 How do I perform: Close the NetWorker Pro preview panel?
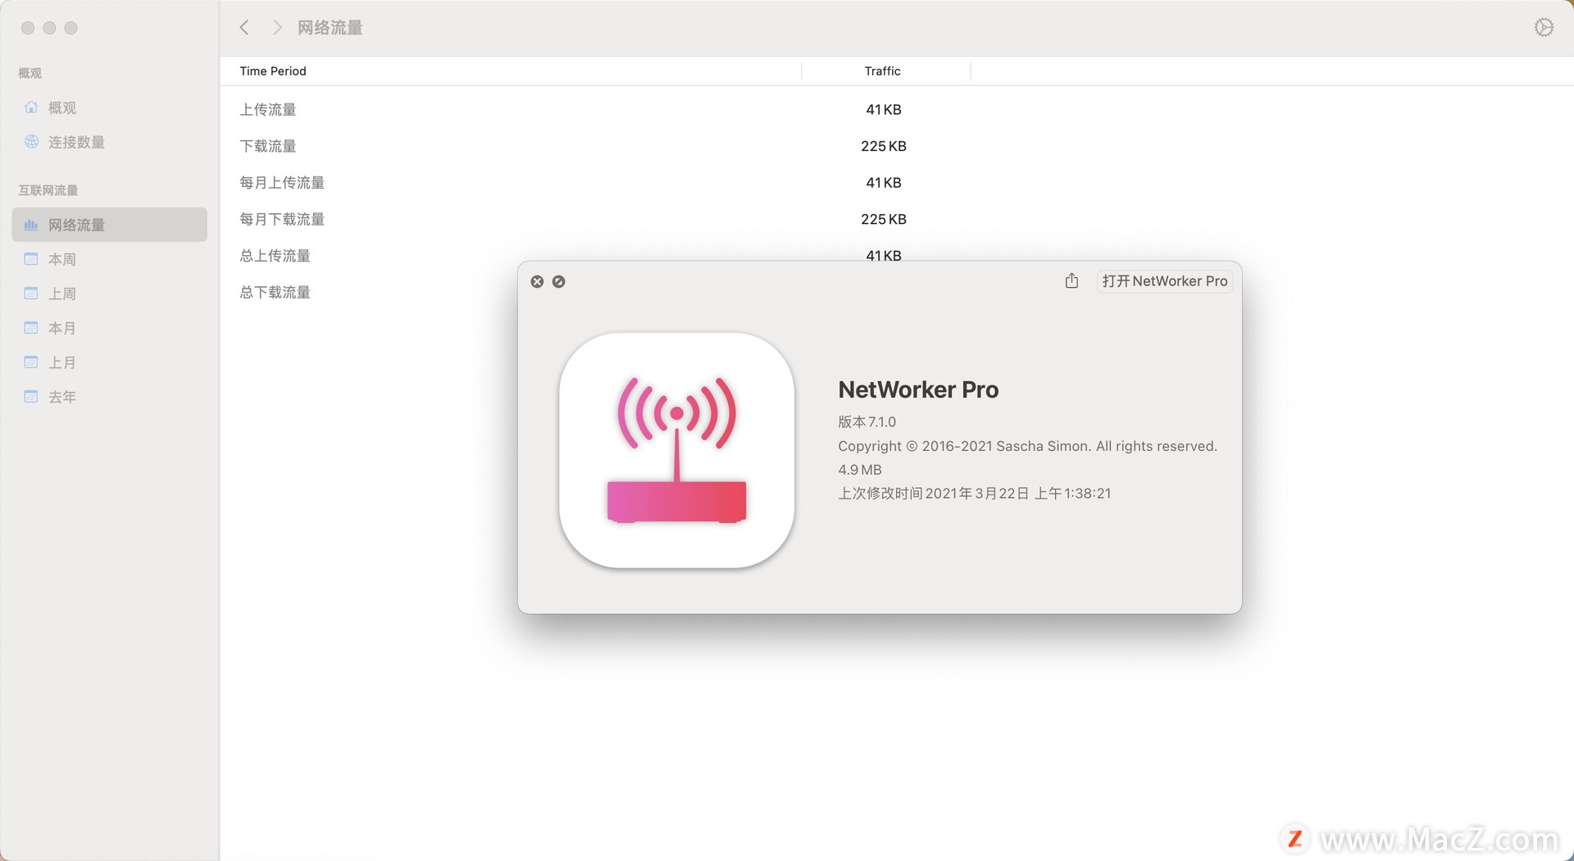(537, 281)
